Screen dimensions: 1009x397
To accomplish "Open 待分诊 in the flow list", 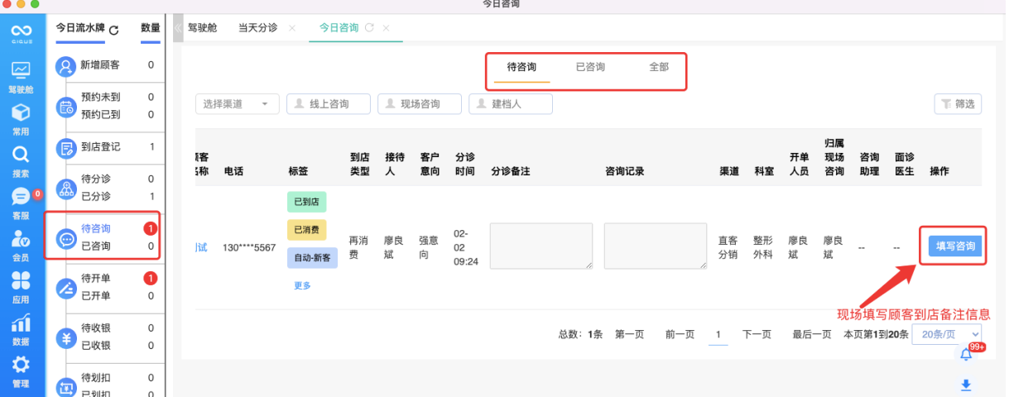I will click(95, 179).
